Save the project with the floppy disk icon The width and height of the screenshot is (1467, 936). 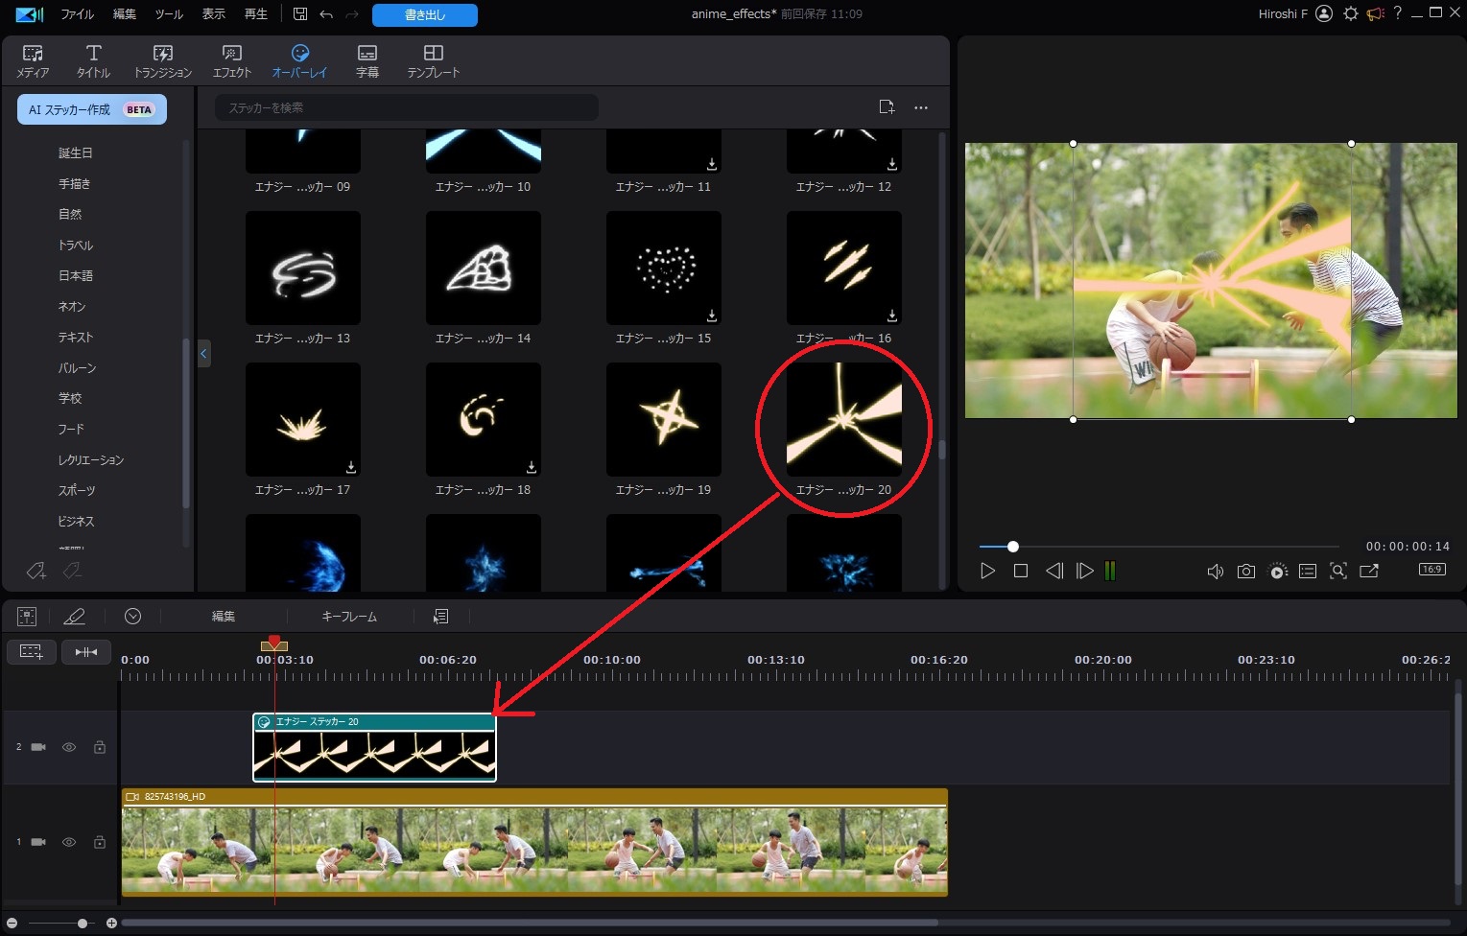(x=300, y=14)
